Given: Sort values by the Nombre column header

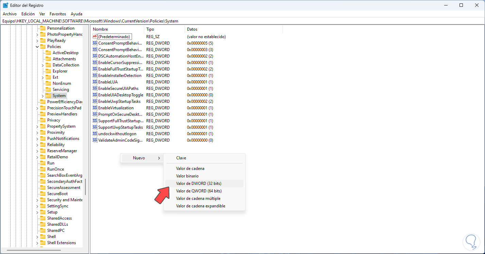Looking at the screenshot, I should click(117, 29).
